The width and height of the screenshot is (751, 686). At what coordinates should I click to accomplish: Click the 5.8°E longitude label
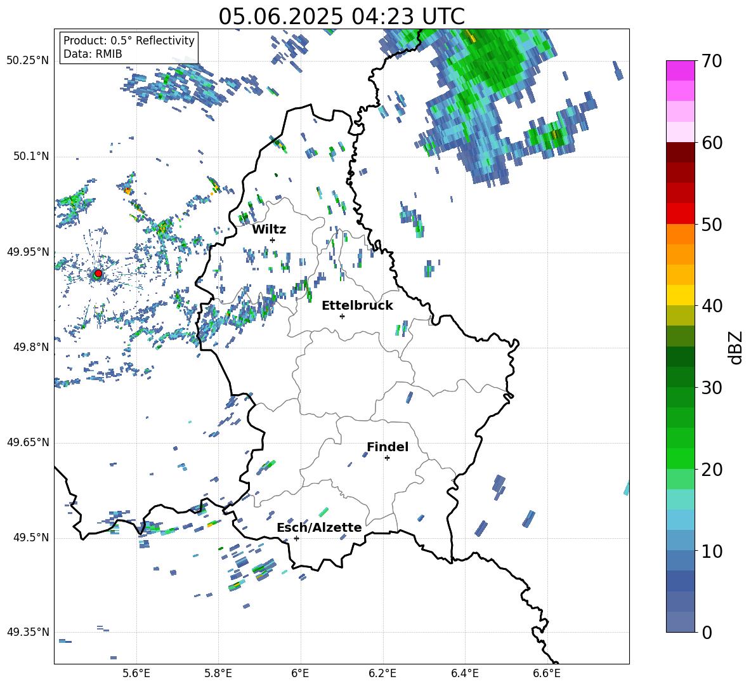[x=218, y=673]
